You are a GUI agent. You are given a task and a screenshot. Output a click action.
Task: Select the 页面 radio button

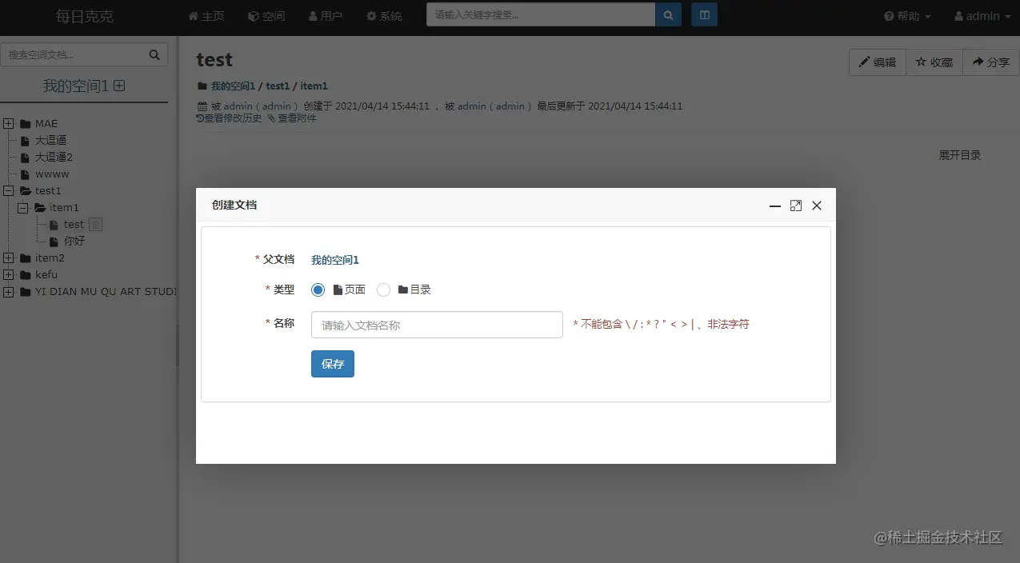318,290
